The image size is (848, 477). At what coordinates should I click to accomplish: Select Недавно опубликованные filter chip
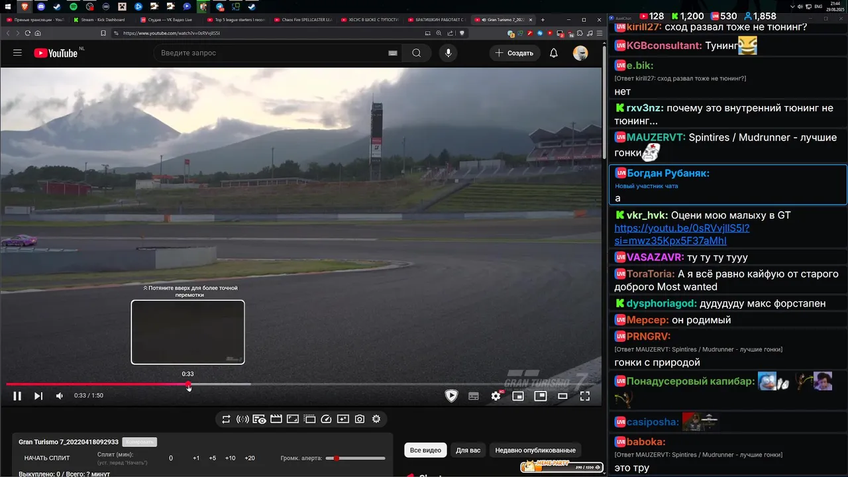point(535,450)
